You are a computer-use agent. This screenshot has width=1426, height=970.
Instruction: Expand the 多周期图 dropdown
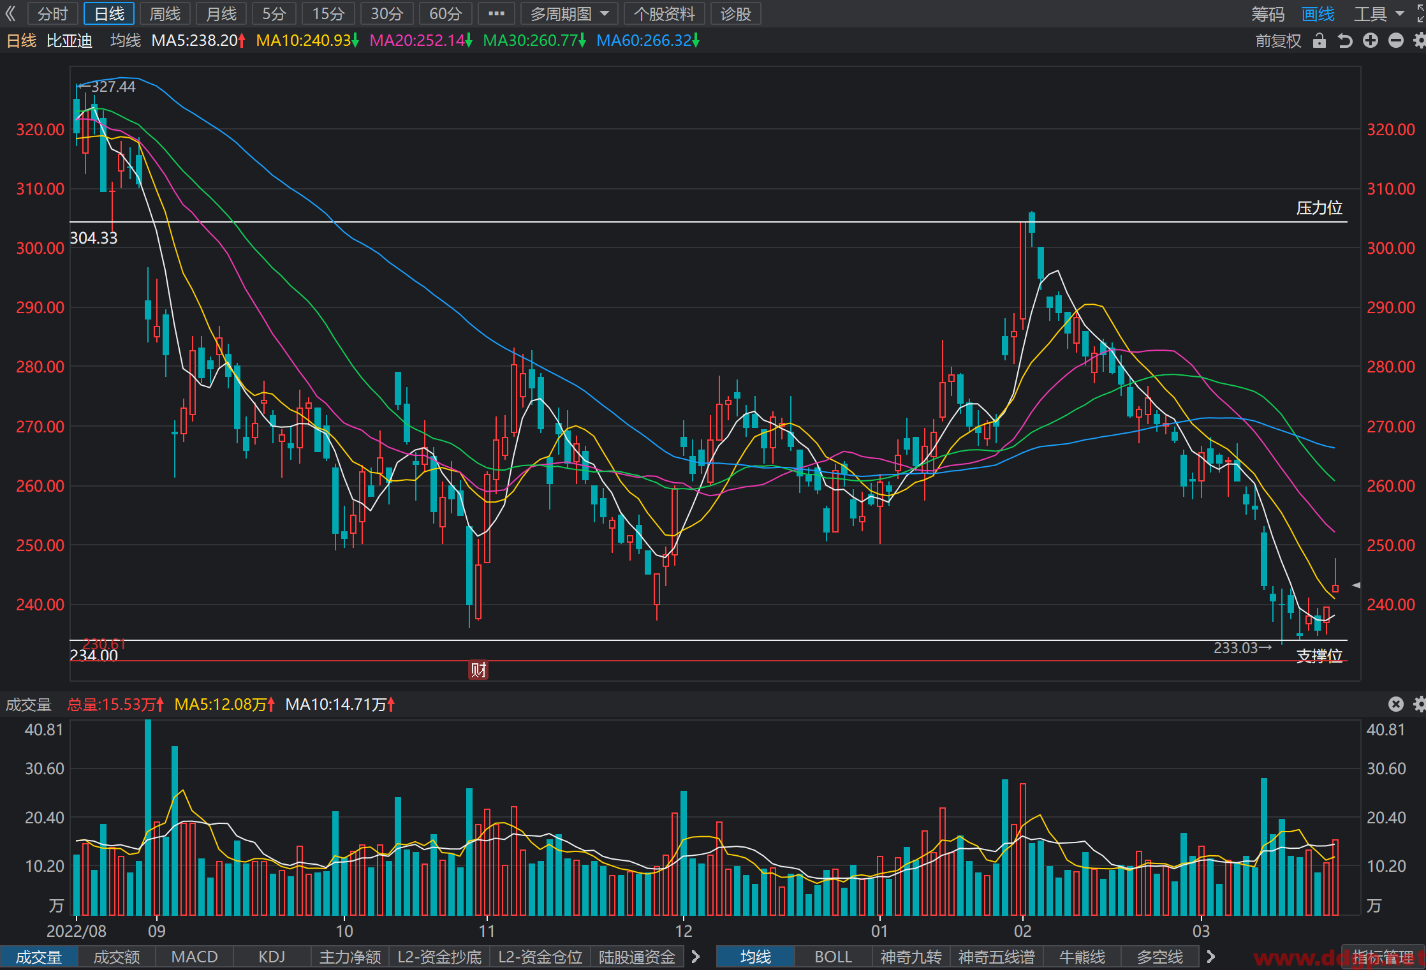(570, 13)
